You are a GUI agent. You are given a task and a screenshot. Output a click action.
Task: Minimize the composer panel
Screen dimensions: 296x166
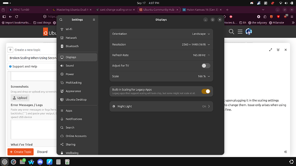click(278, 50)
